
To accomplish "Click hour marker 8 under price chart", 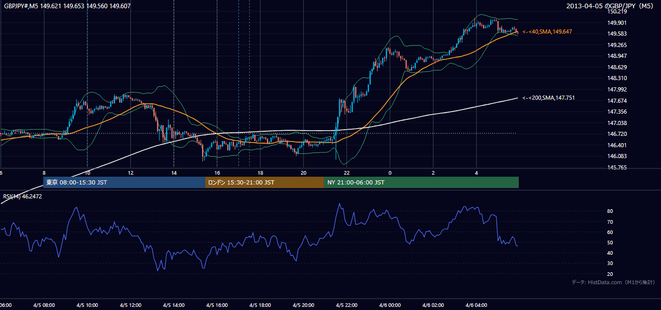I will click(44, 173).
